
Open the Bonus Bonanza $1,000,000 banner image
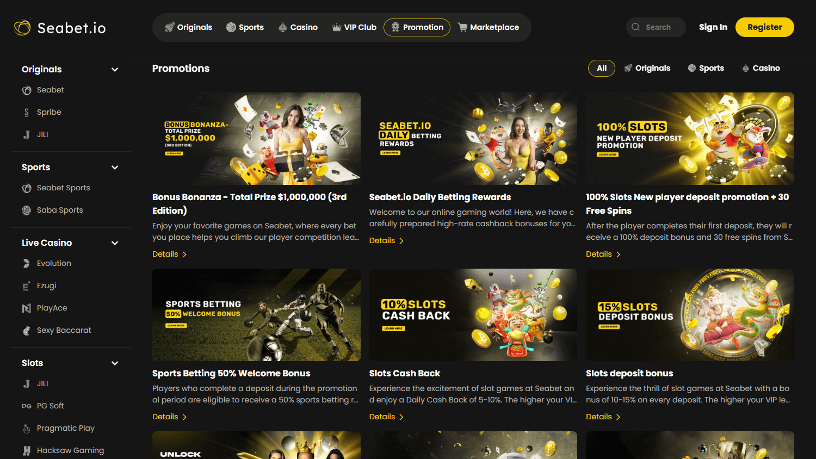coord(256,139)
